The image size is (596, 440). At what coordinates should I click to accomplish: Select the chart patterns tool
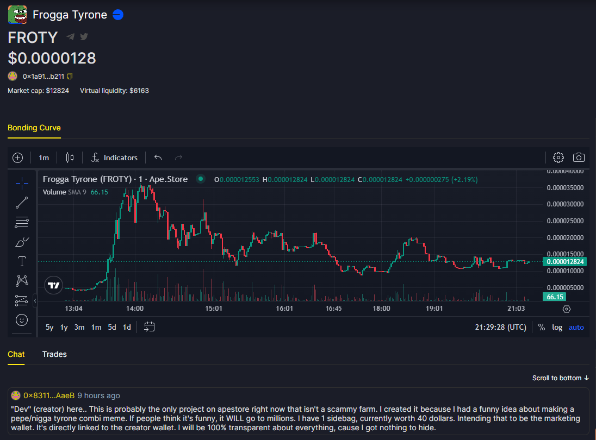pos(22,280)
